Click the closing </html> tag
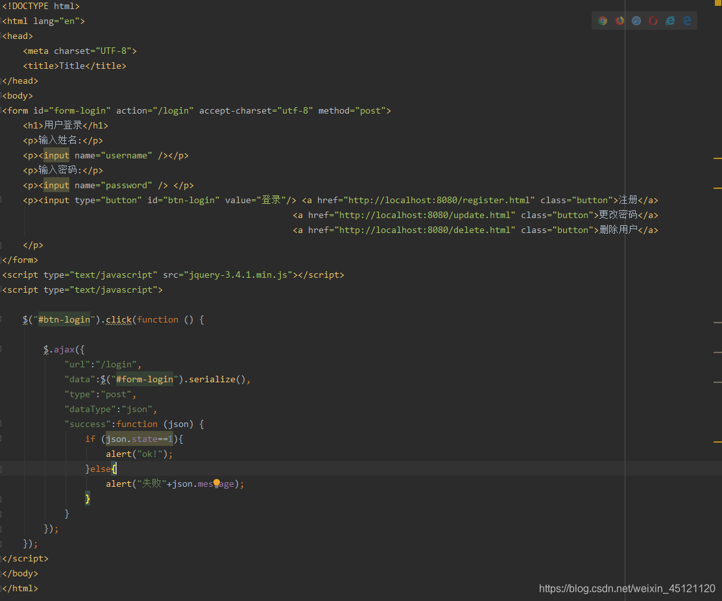The height and width of the screenshot is (601, 722). click(x=20, y=588)
